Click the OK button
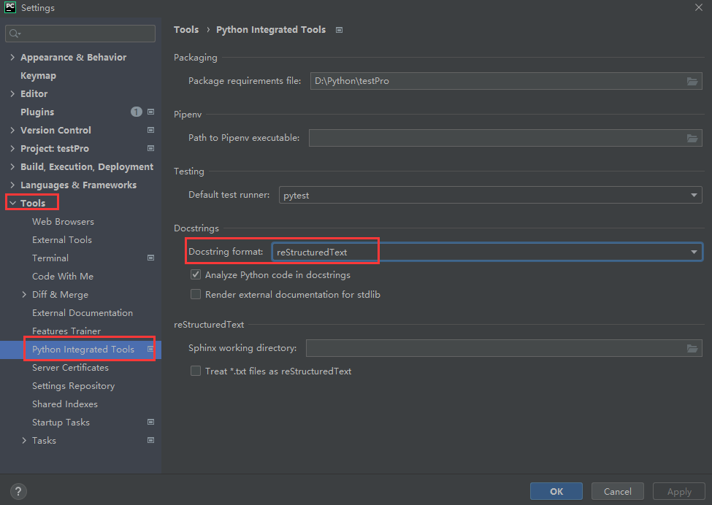The image size is (712, 505). tap(556, 491)
